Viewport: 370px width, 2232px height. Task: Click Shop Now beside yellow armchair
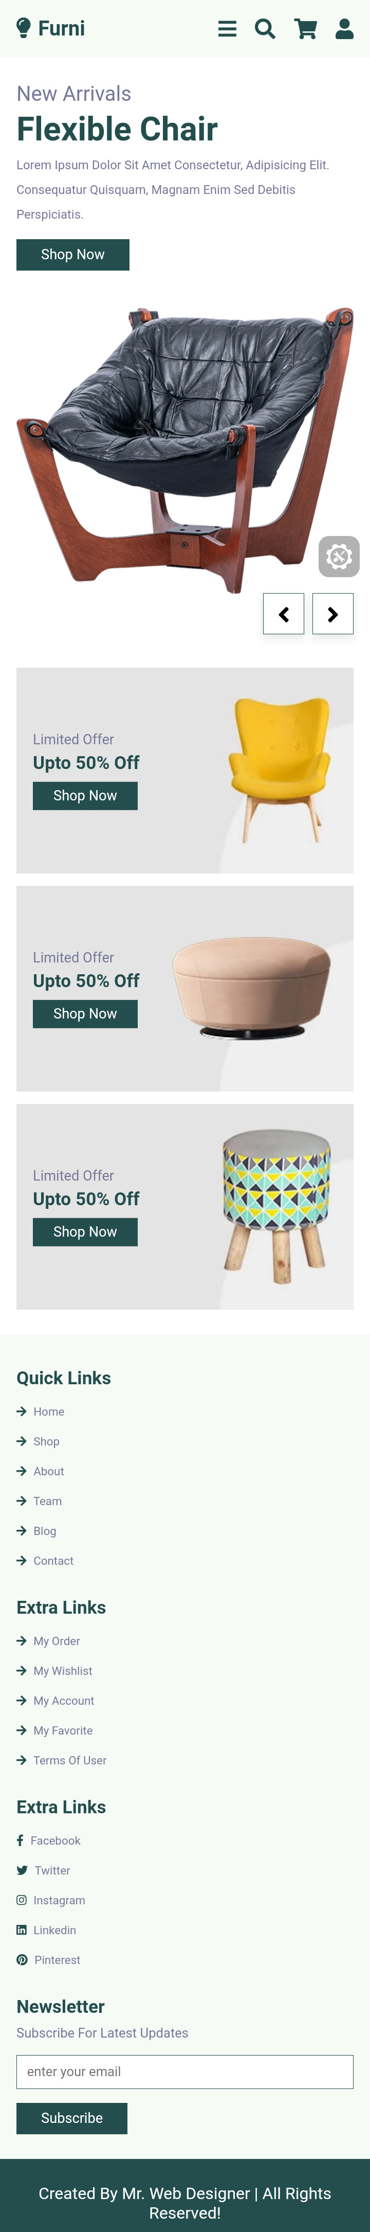[x=85, y=795]
